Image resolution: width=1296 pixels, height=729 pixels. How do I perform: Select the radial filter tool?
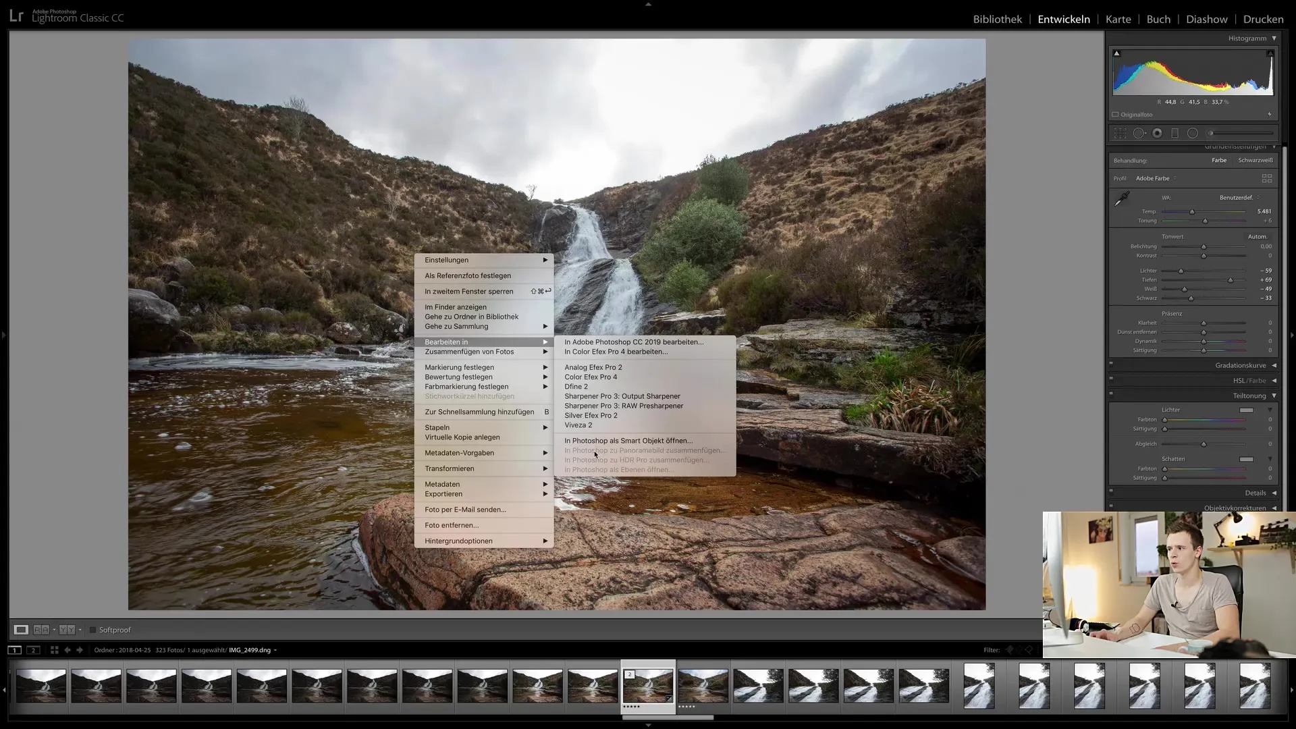pyautogui.click(x=1193, y=134)
